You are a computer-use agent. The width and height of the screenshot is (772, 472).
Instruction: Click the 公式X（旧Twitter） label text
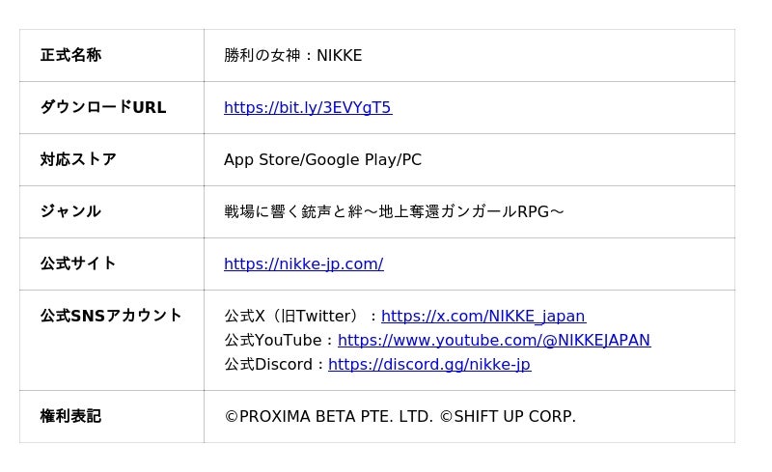[291, 316]
